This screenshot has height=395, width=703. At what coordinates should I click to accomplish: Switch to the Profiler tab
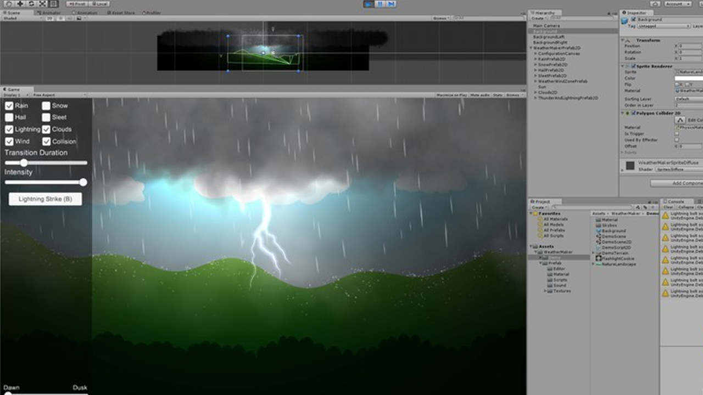coord(152,13)
